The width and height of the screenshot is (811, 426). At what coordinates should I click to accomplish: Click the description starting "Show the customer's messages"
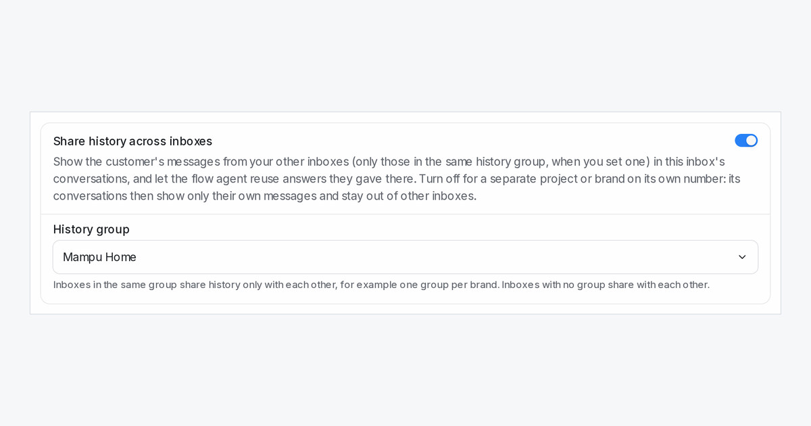pos(397,179)
